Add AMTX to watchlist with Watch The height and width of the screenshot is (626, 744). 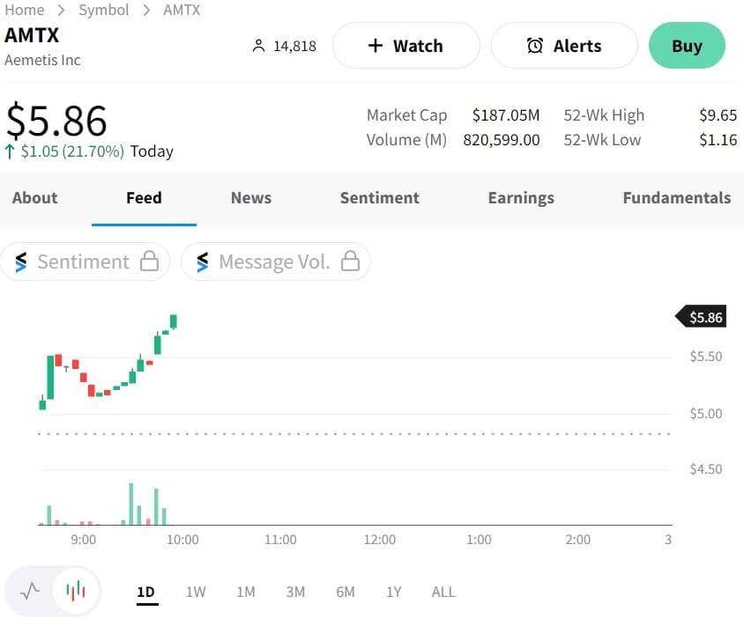click(x=405, y=46)
